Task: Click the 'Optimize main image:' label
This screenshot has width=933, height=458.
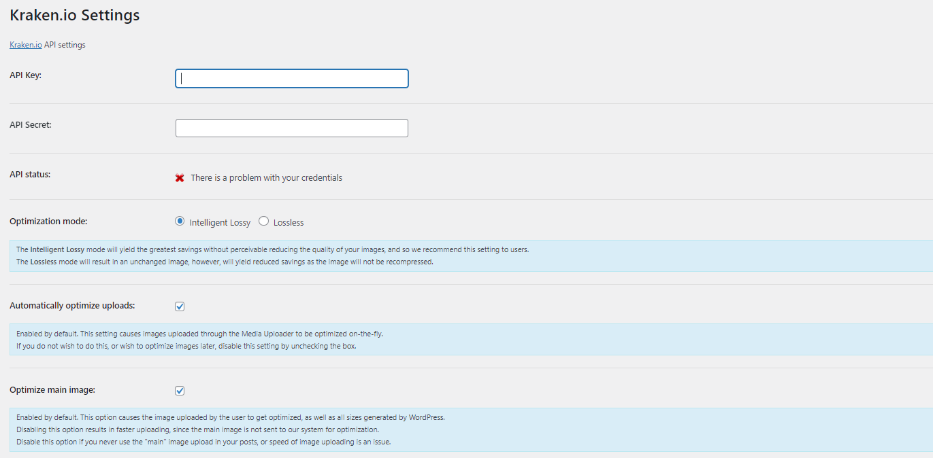Action: pyautogui.click(x=52, y=390)
